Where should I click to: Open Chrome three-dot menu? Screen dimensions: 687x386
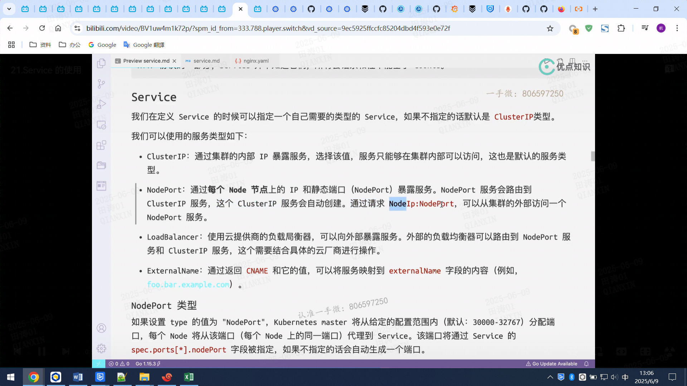[677, 28]
